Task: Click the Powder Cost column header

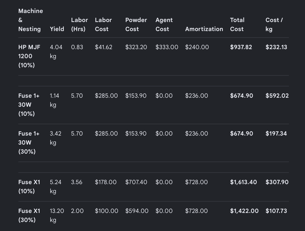Action: 136,25
